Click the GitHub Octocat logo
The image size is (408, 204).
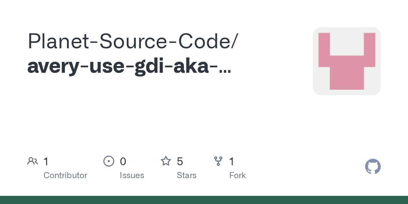point(373,167)
